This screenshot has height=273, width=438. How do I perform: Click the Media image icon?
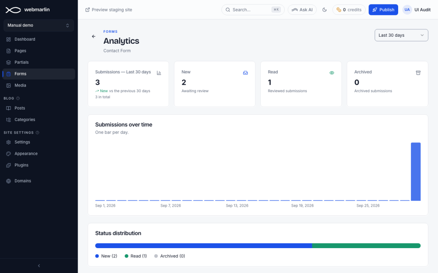click(9, 86)
